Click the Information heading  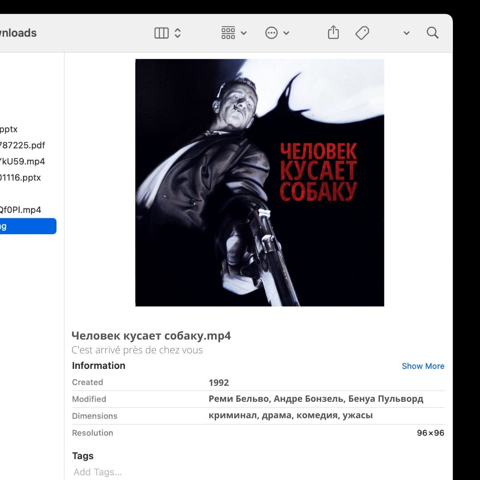[x=99, y=365]
